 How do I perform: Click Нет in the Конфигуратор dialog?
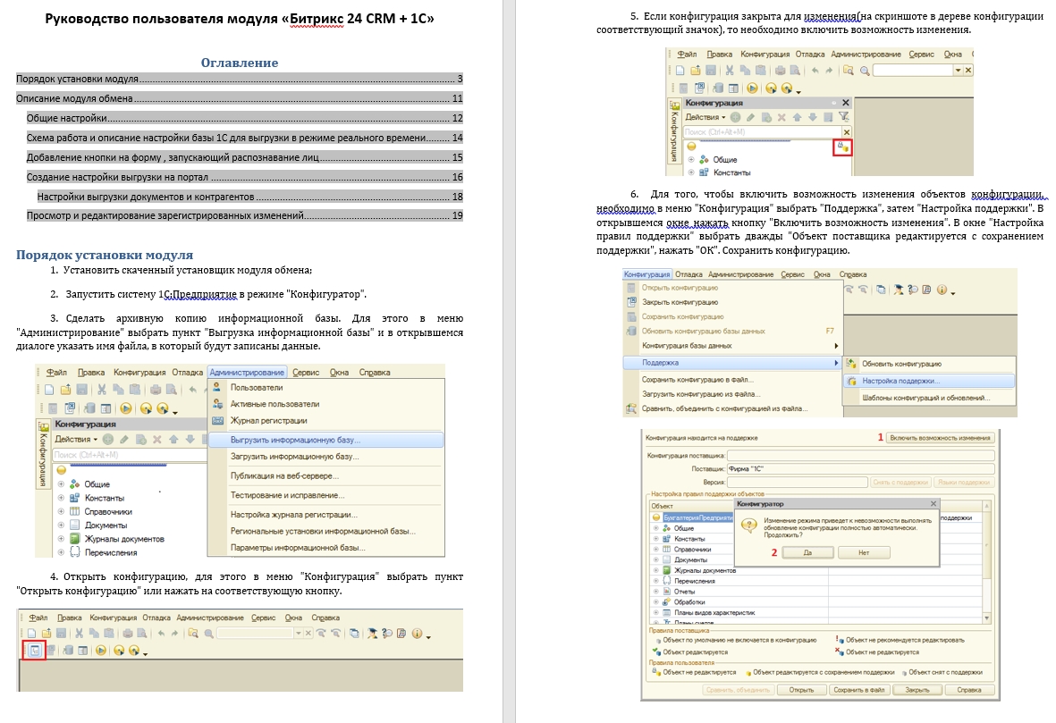tap(864, 552)
